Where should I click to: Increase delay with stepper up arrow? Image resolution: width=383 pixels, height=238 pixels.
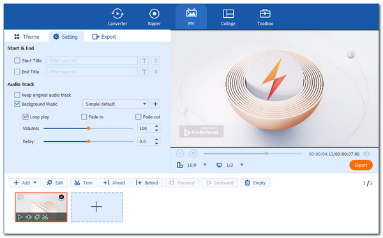pos(156,139)
